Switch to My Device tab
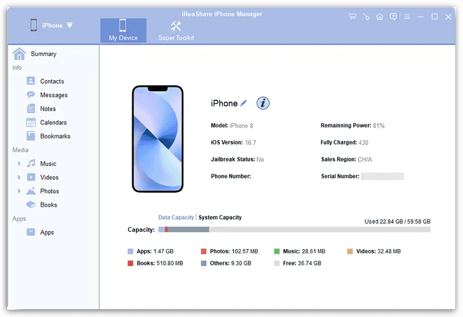Image resolution: width=463 pixels, height=317 pixels. pos(123,30)
